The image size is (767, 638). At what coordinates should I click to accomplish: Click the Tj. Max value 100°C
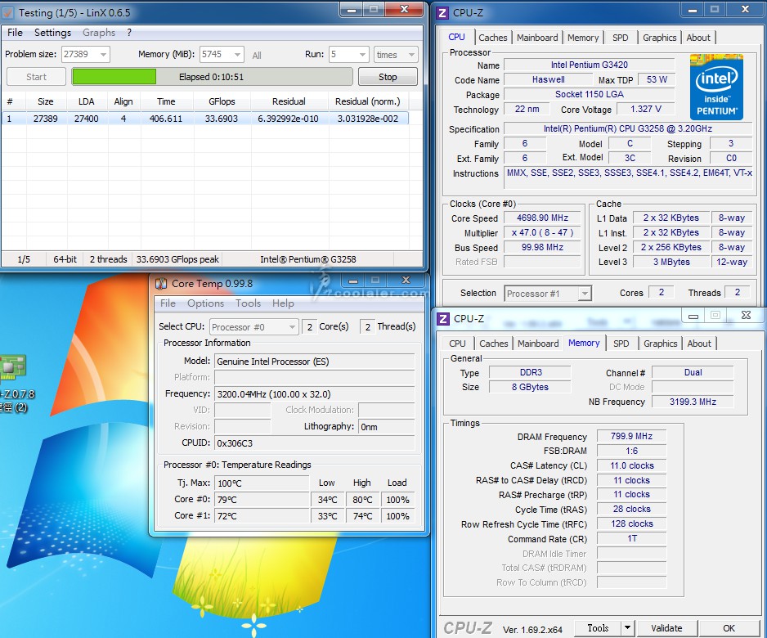tap(262, 483)
